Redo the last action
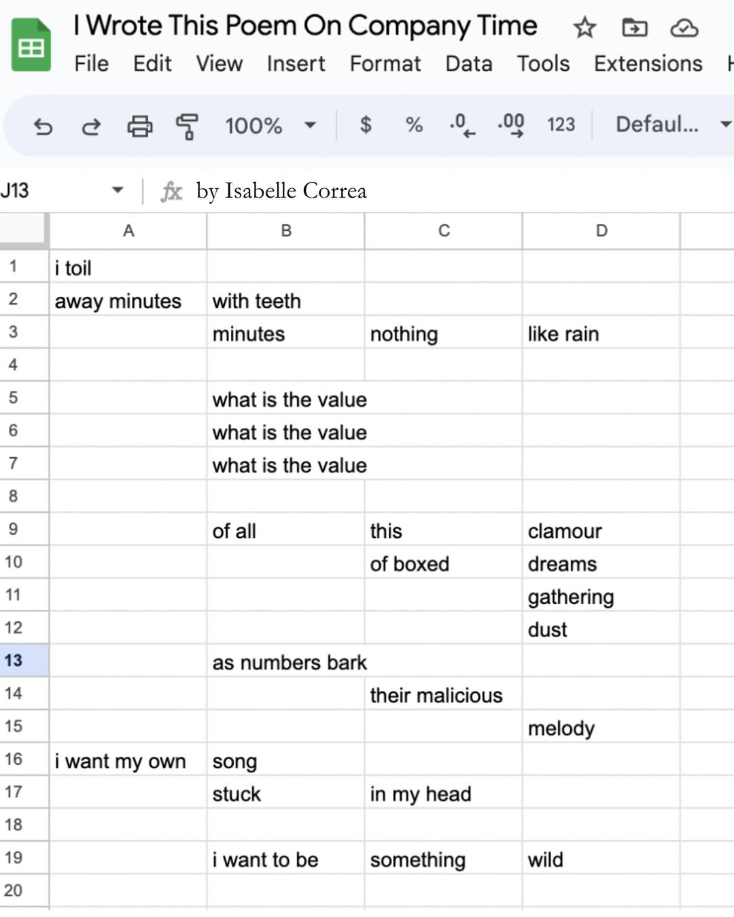 [x=91, y=126]
